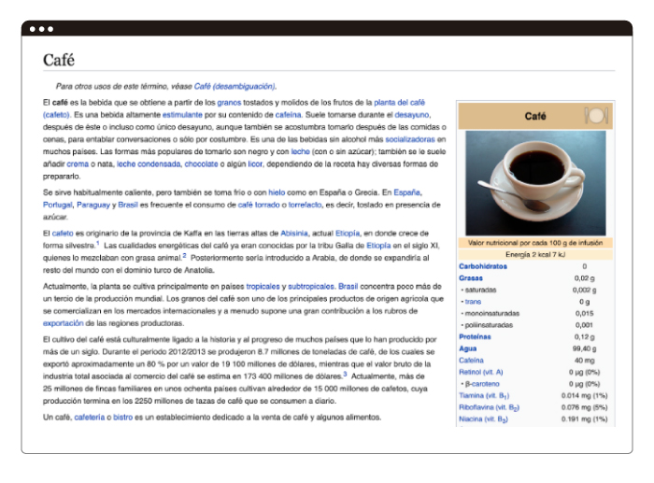Viewport: 654px width, 483px height.
Task: Open the 'socializadoras' link
Action: pyautogui.click(x=410, y=139)
